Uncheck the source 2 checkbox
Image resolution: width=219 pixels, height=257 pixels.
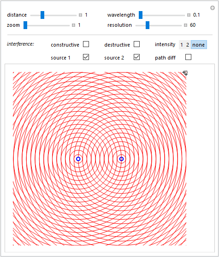pos(136,57)
